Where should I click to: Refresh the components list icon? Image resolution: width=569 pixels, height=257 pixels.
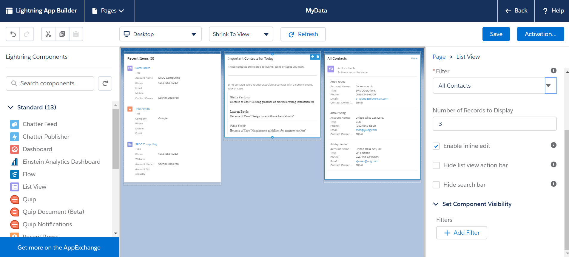click(x=105, y=83)
